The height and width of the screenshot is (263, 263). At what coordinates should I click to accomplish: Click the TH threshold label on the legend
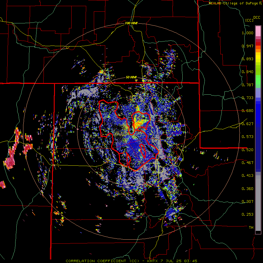point(251,228)
